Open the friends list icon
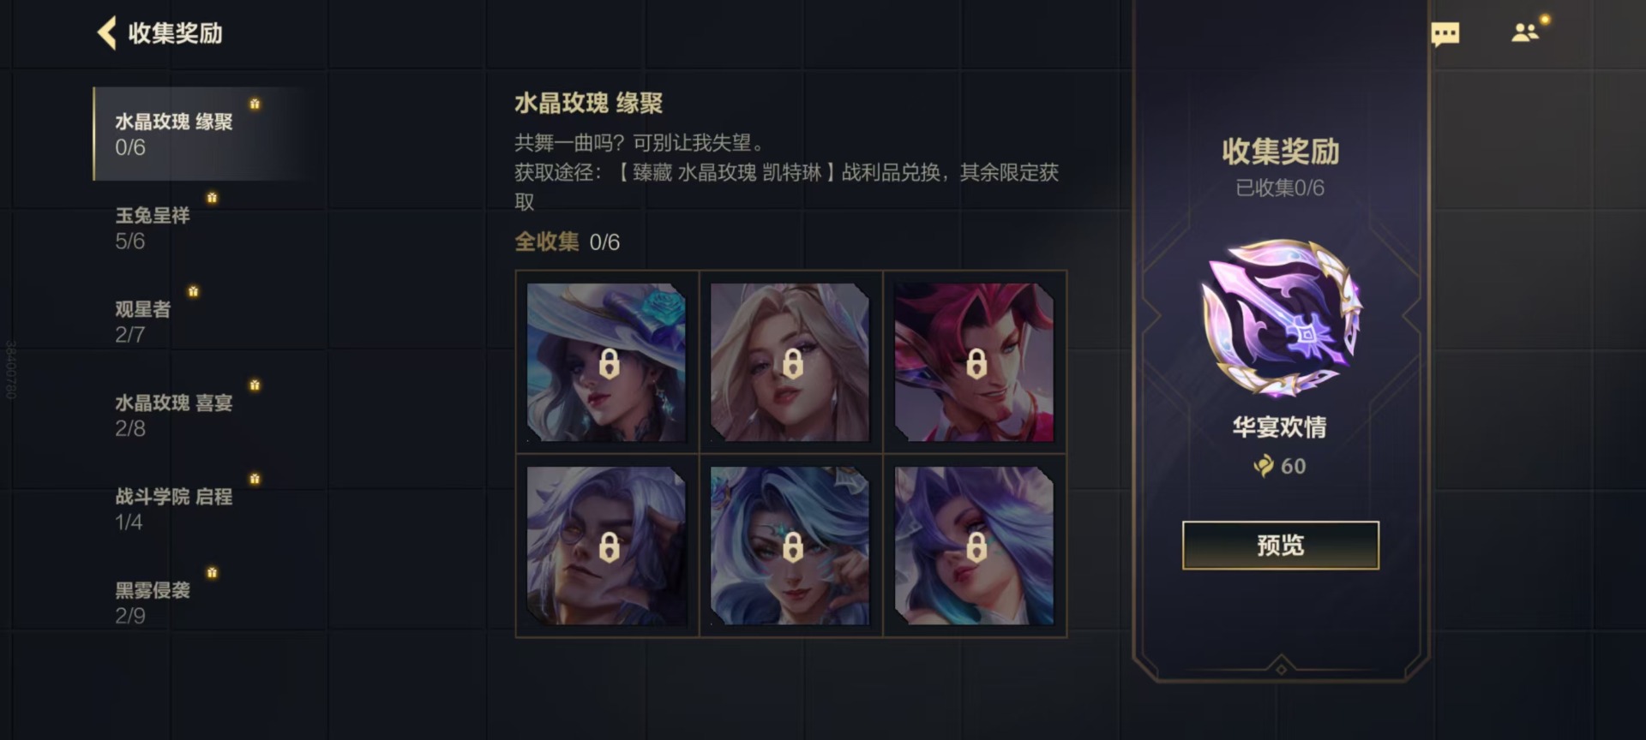1646x740 pixels. [1525, 33]
